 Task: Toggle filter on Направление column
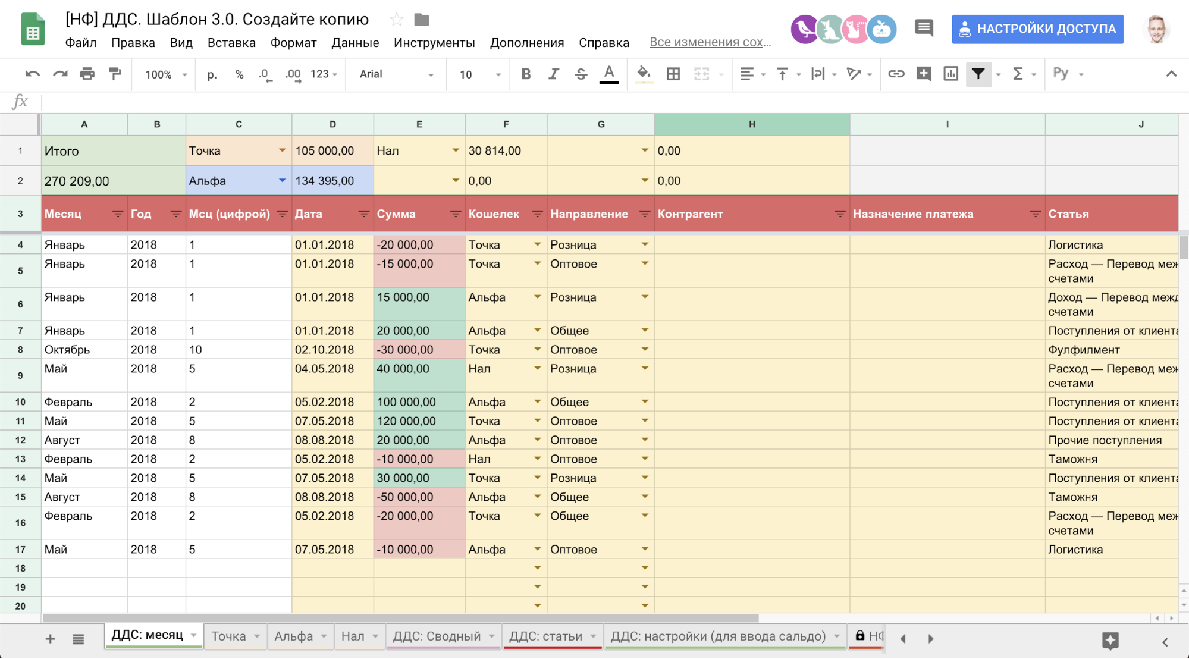coord(644,213)
